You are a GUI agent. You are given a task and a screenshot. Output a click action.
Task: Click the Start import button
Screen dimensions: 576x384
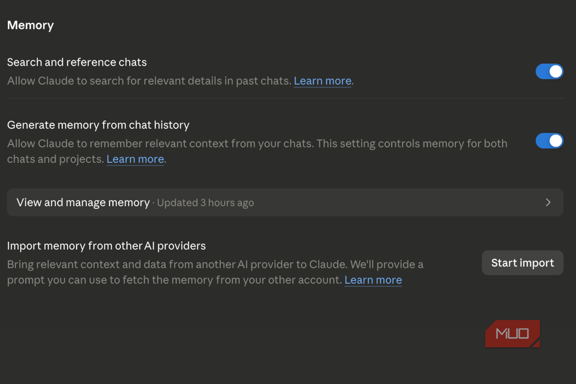(522, 263)
